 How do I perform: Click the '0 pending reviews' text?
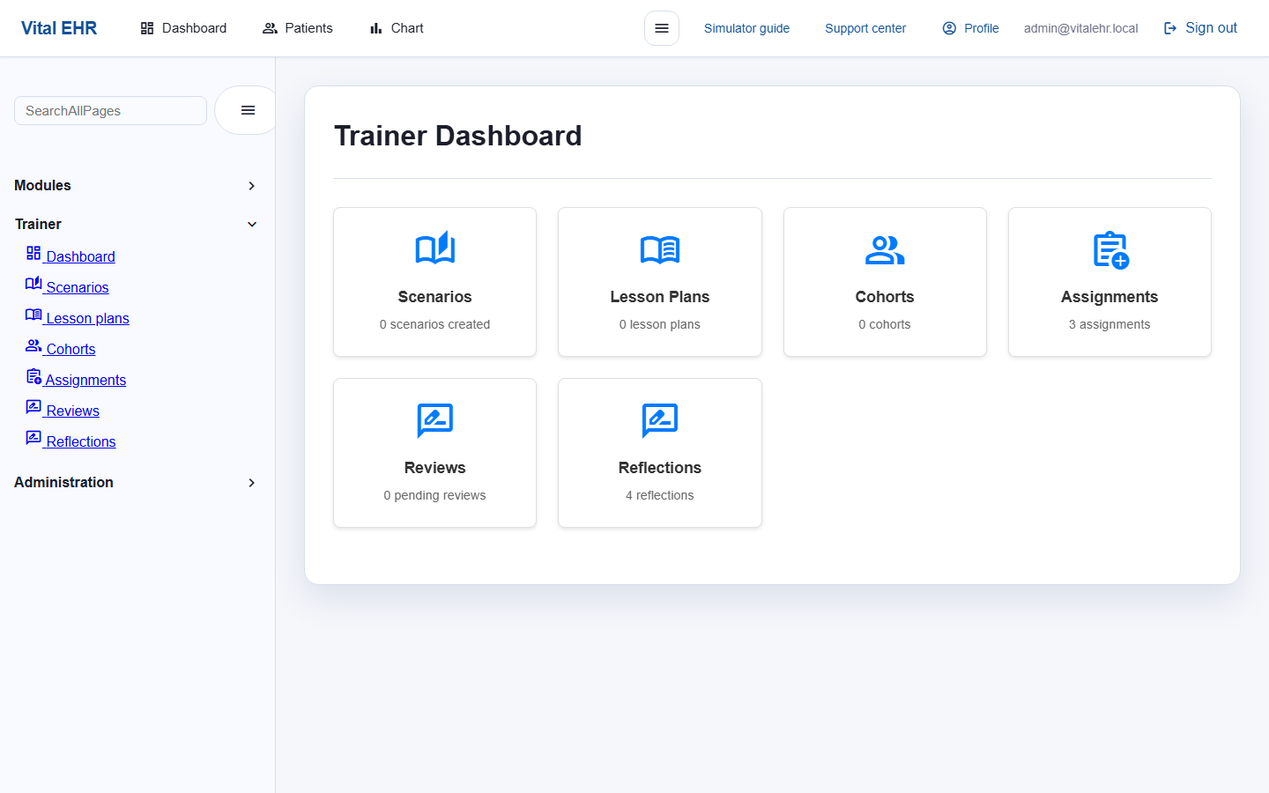coord(434,495)
